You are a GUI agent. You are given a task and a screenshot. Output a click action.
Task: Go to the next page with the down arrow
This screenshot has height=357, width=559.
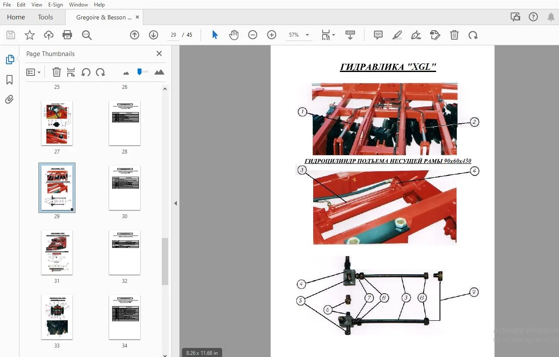point(154,35)
